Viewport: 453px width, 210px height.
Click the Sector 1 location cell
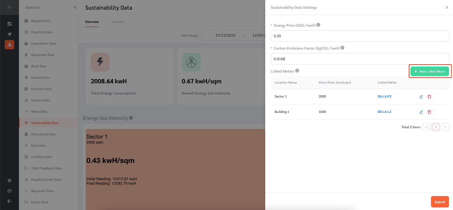tap(281, 97)
